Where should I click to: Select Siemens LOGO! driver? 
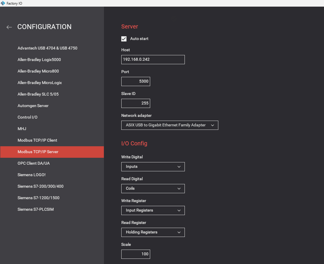(31, 175)
